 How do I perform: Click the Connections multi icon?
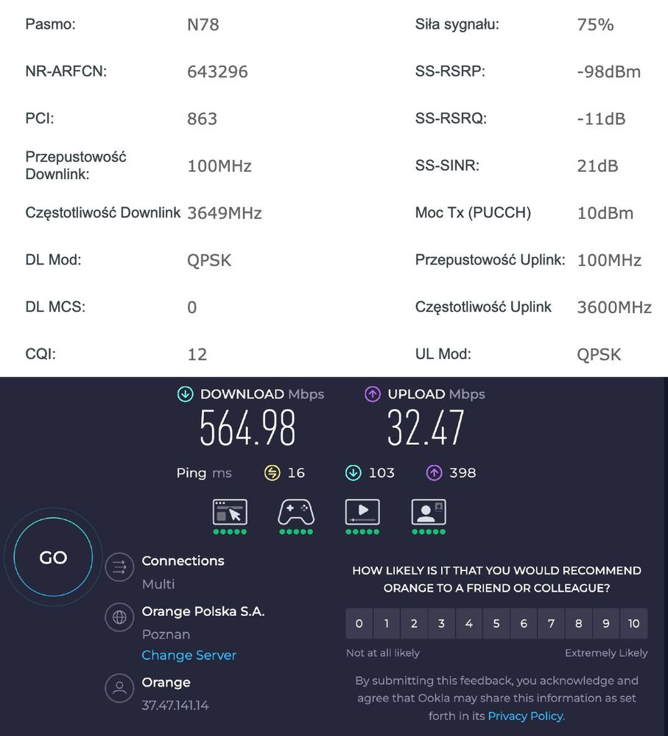tap(119, 567)
